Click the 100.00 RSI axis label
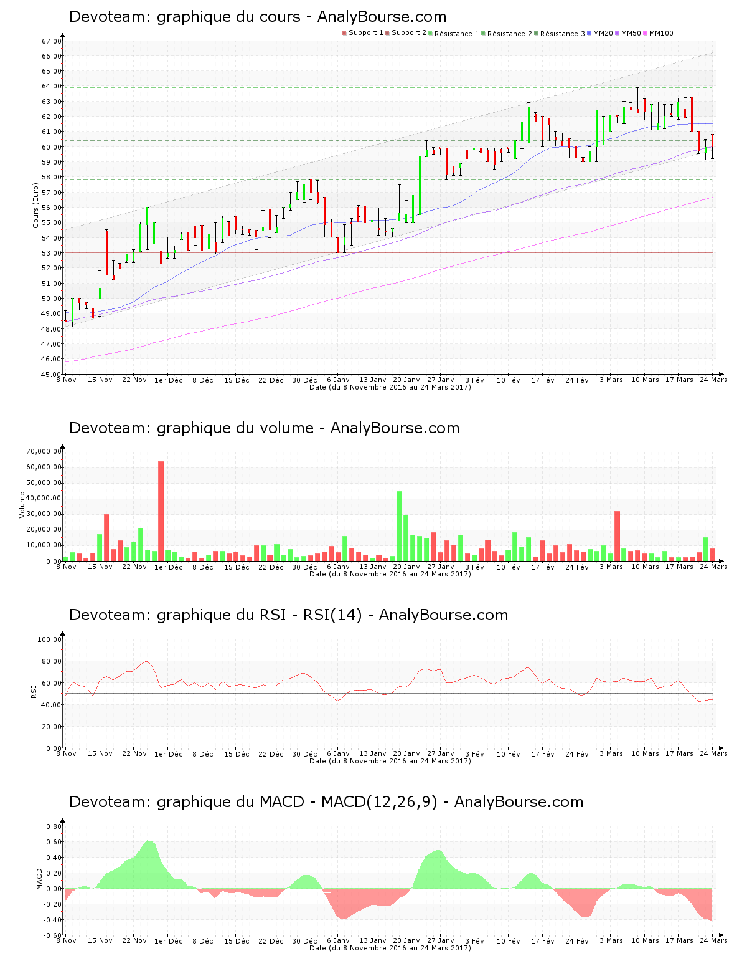 (49, 639)
